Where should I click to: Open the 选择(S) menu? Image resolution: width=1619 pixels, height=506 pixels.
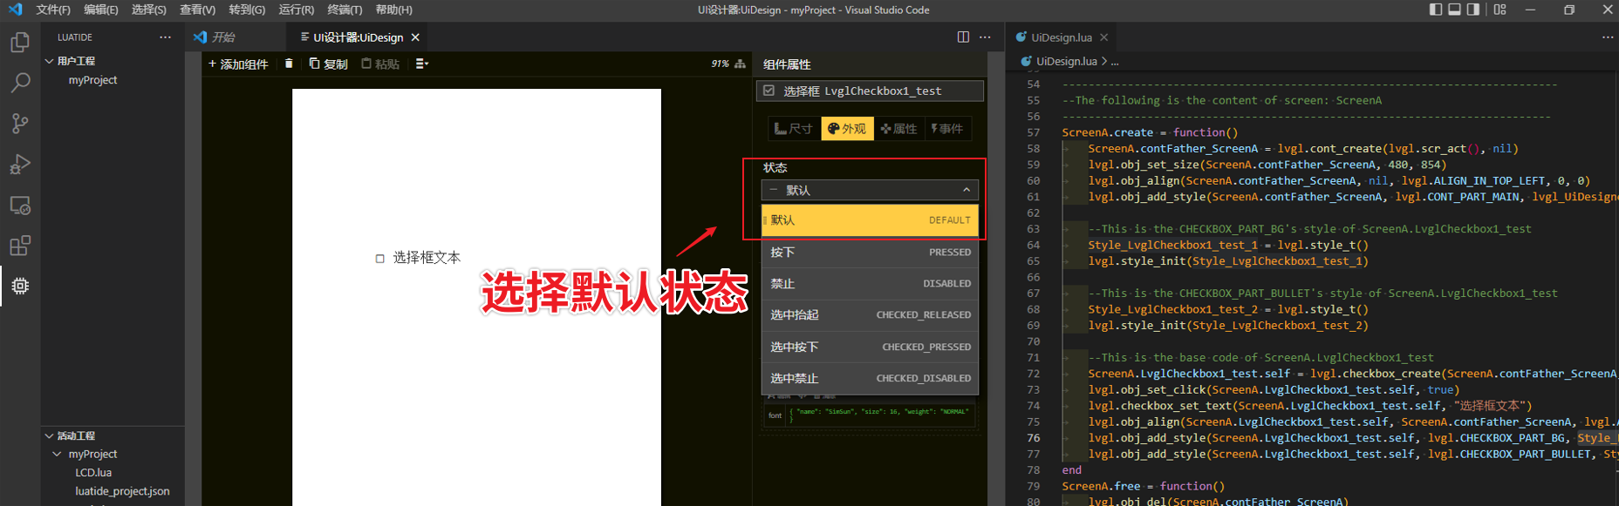149,10
